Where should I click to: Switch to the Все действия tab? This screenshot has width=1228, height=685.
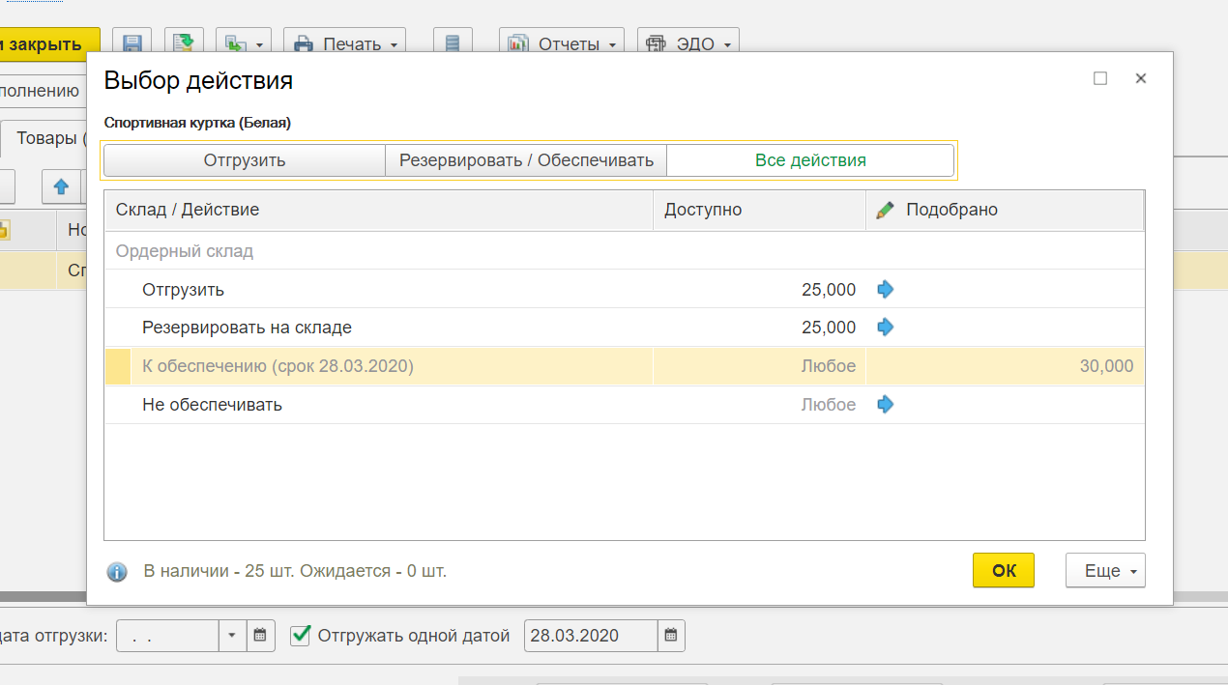tap(810, 160)
